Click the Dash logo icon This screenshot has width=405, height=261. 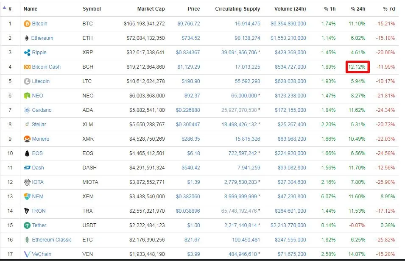(x=27, y=168)
